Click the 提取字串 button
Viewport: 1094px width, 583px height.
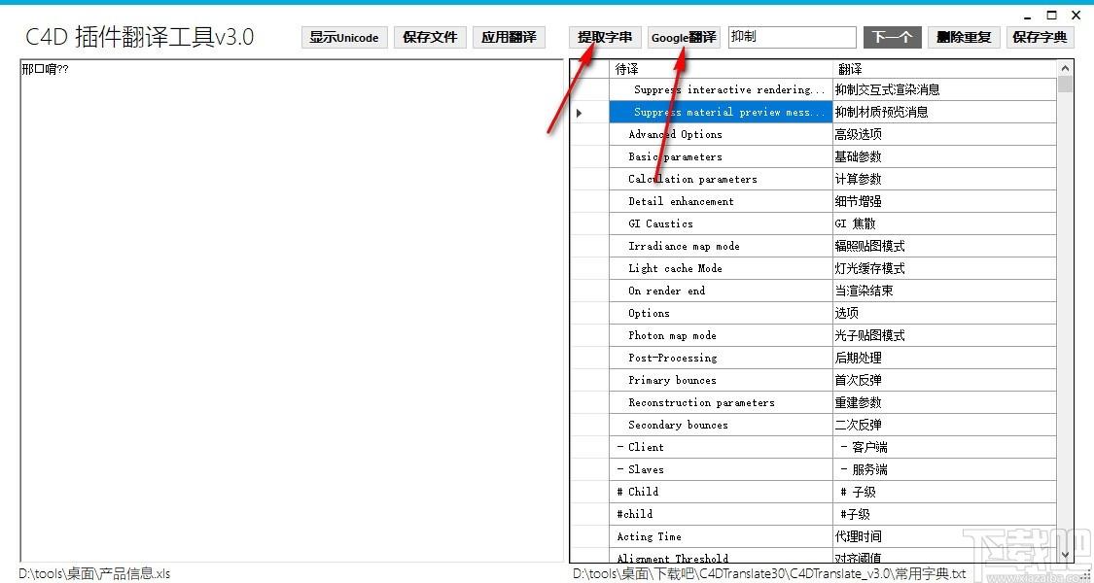pyautogui.click(x=605, y=38)
